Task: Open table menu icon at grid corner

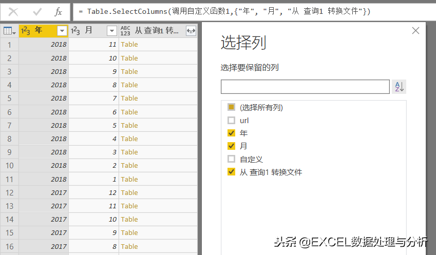Action: pyautogui.click(x=9, y=31)
